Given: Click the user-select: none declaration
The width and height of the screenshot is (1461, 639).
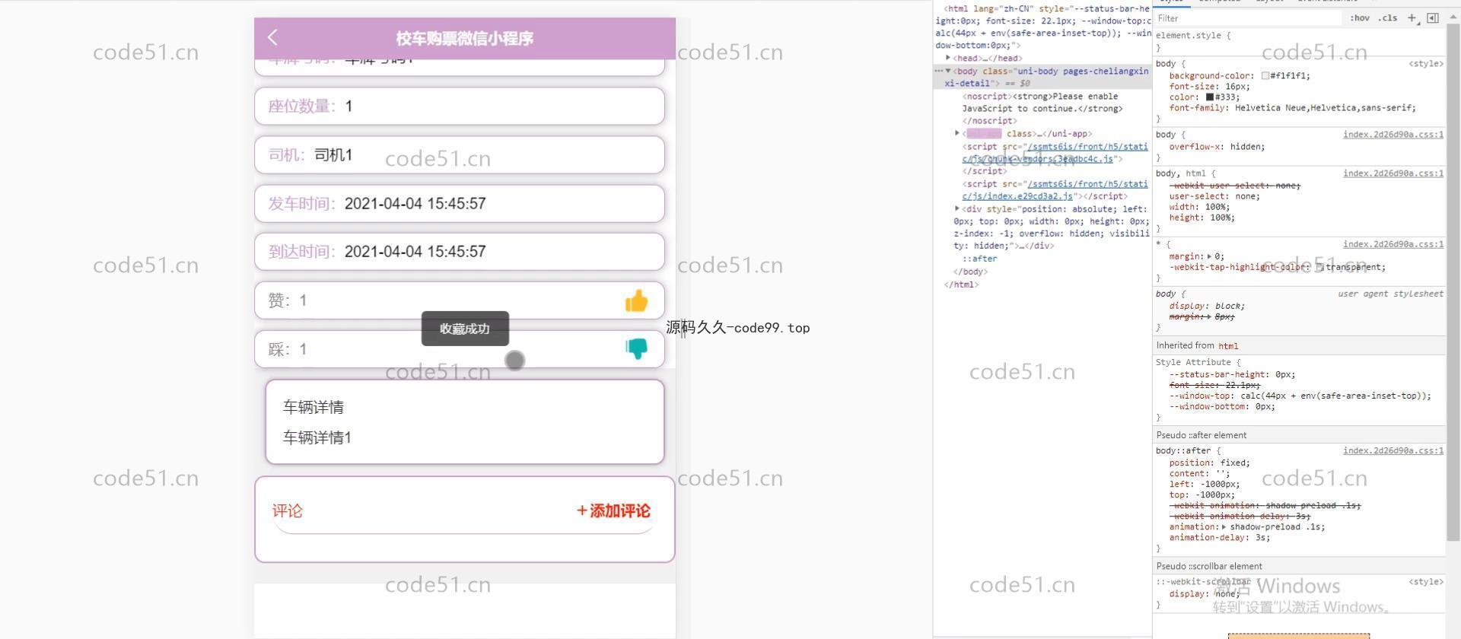Looking at the screenshot, I should pyautogui.click(x=1214, y=196).
